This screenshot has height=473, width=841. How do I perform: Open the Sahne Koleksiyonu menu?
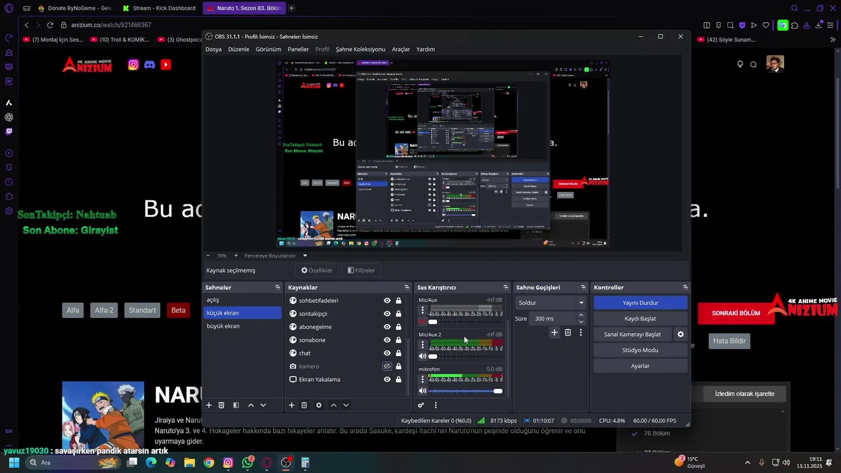click(360, 49)
